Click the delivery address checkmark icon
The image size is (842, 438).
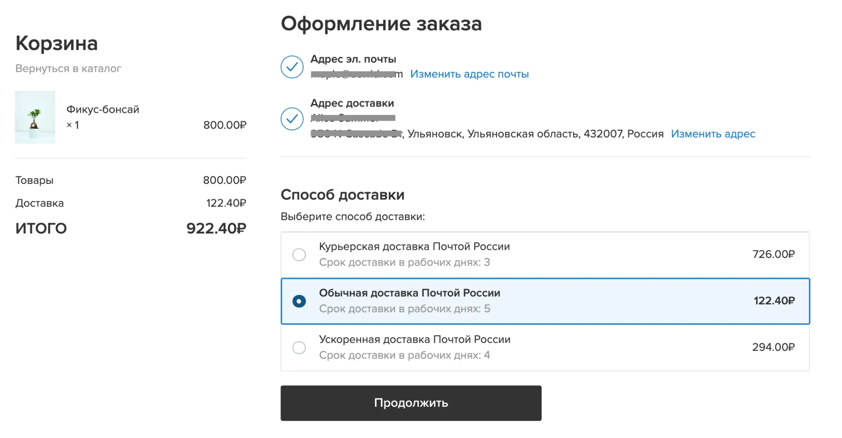pyautogui.click(x=292, y=119)
